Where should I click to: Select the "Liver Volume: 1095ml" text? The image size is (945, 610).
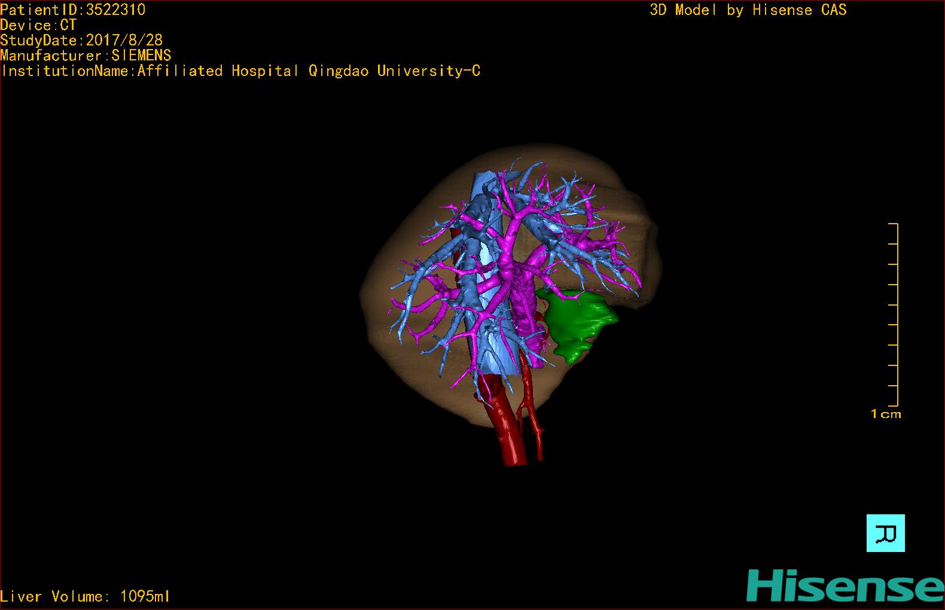pyautogui.click(x=85, y=596)
